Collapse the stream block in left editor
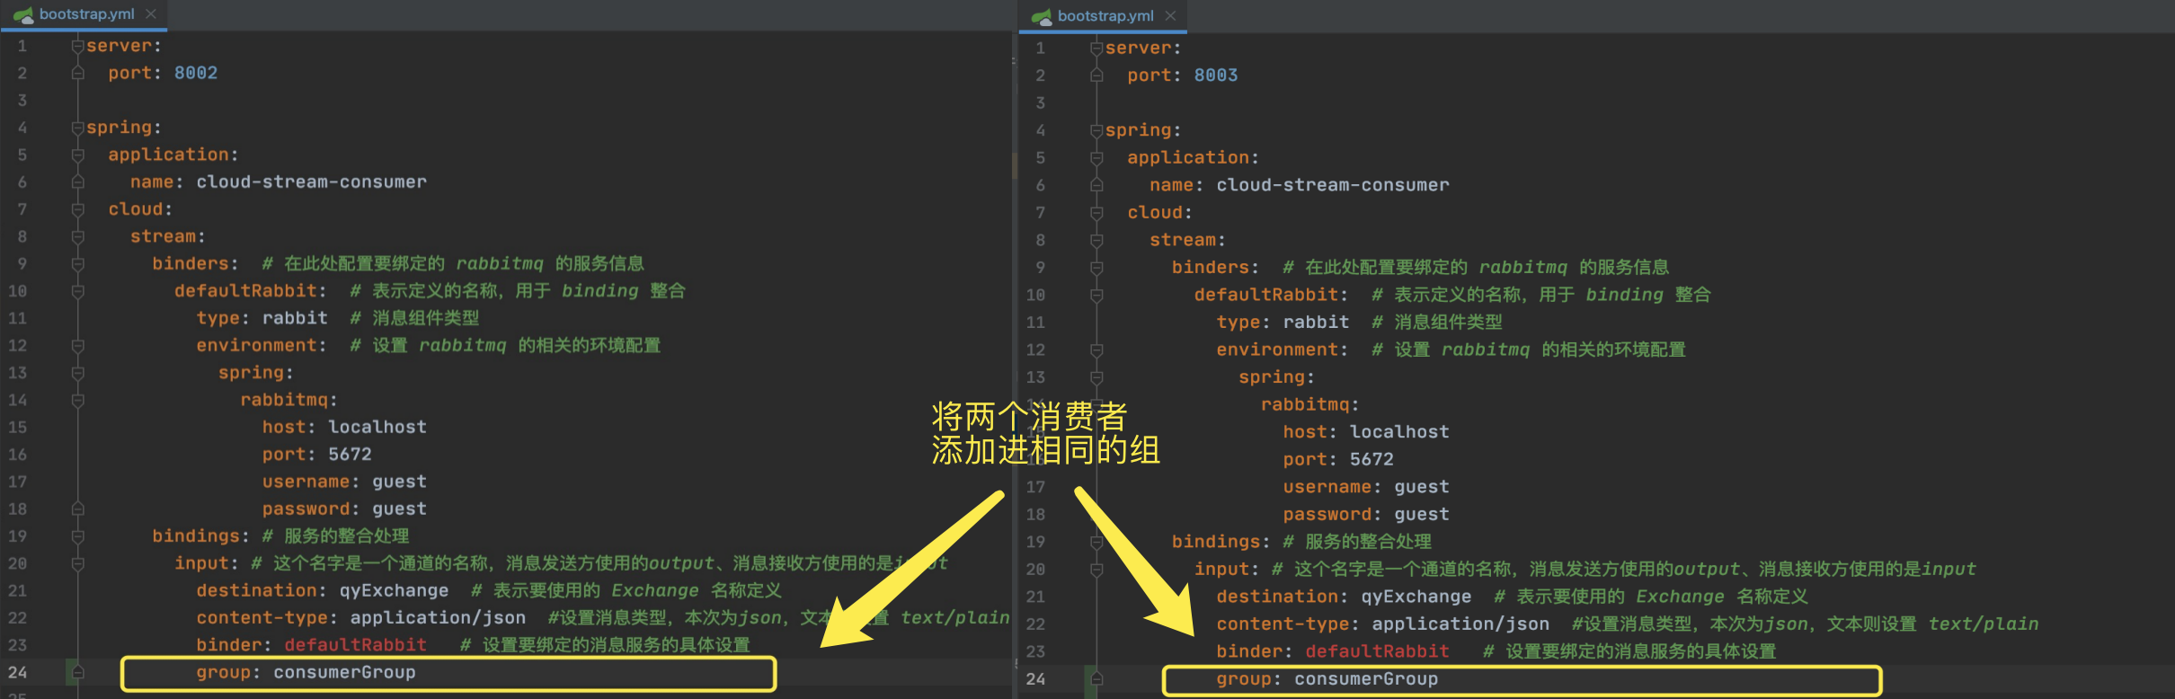 78,236
